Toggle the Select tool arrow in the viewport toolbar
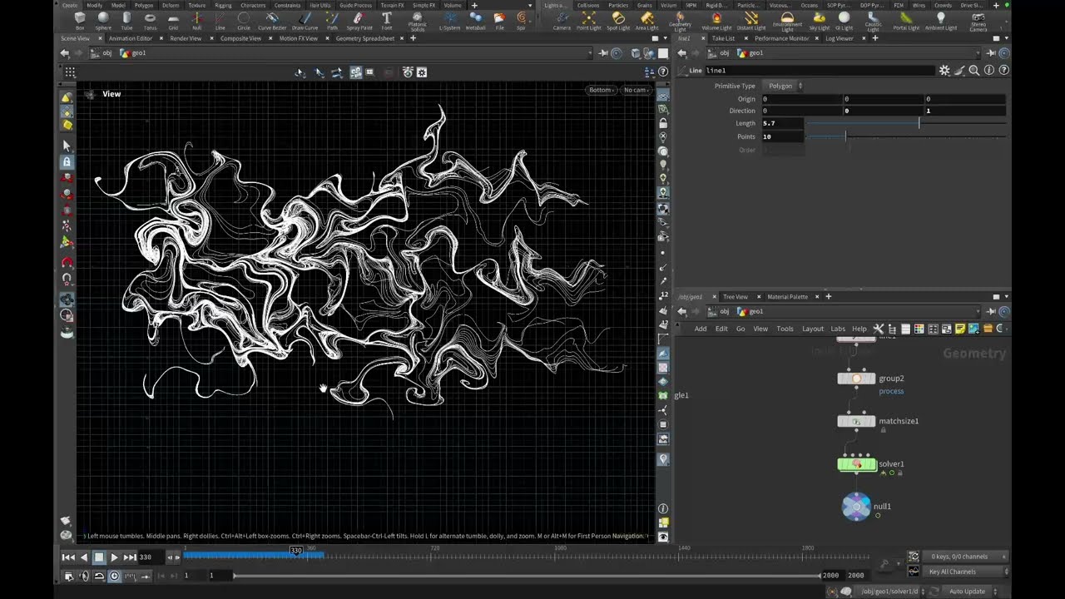This screenshot has width=1065, height=599. (67, 146)
